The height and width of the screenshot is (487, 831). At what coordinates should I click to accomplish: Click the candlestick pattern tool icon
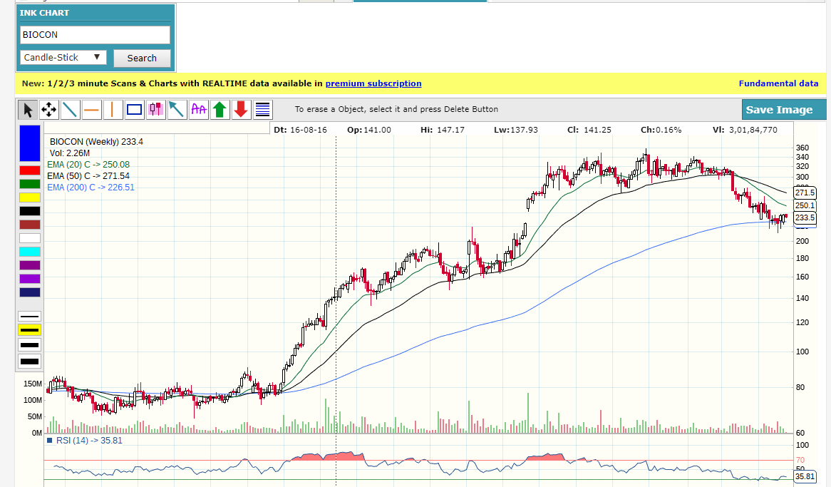coord(156,110)
